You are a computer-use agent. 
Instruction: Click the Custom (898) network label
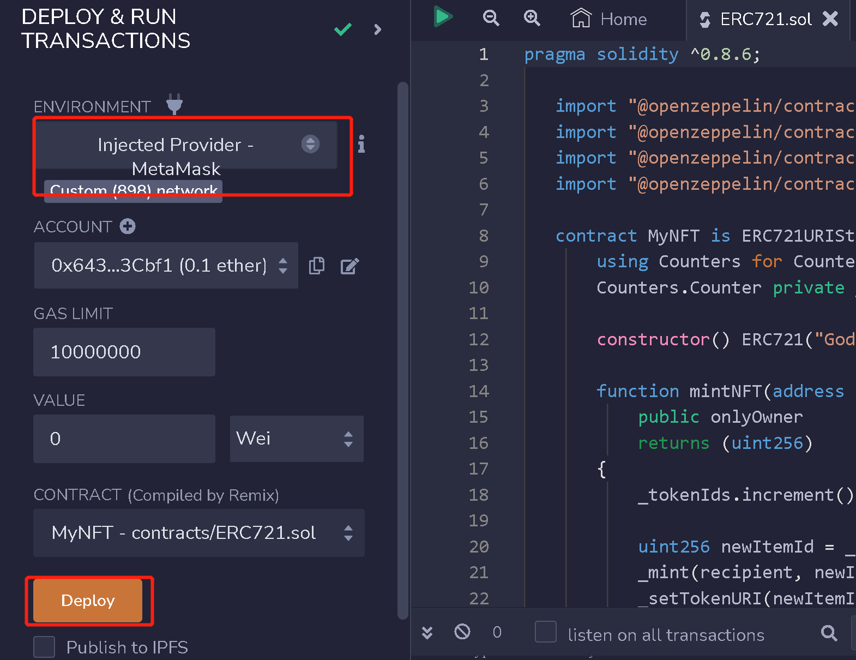[x=134, y=191]
